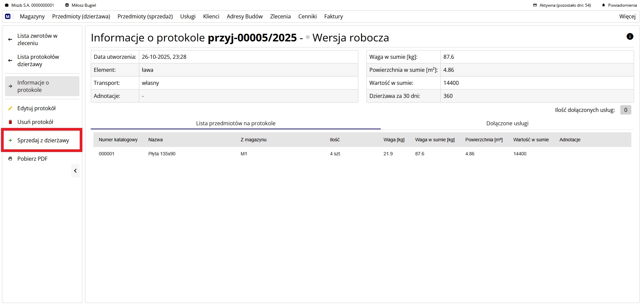Click the info circle icon
This screenshot has height=305, width=642.
point(630,36)
